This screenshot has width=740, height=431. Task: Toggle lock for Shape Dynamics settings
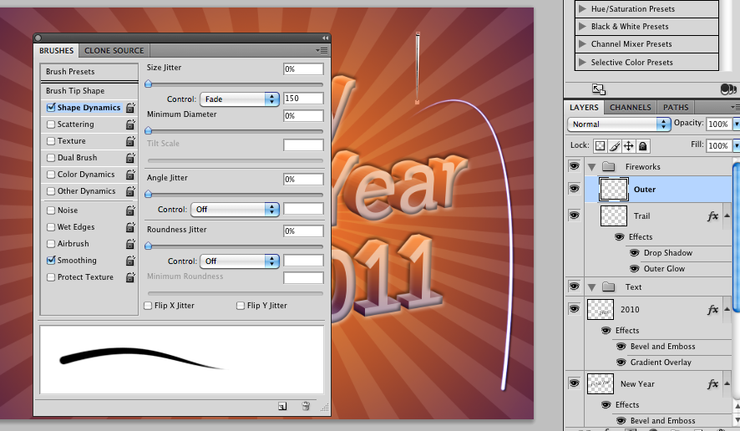click(130, 108)
